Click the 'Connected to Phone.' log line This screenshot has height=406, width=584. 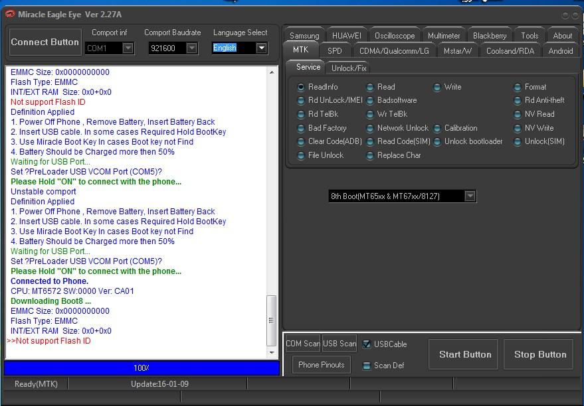[50, 281]
